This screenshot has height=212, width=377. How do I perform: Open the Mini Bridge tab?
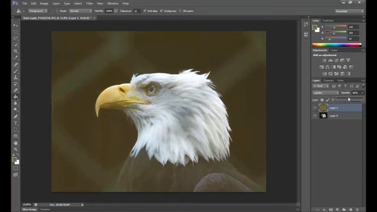coord(30,210)
